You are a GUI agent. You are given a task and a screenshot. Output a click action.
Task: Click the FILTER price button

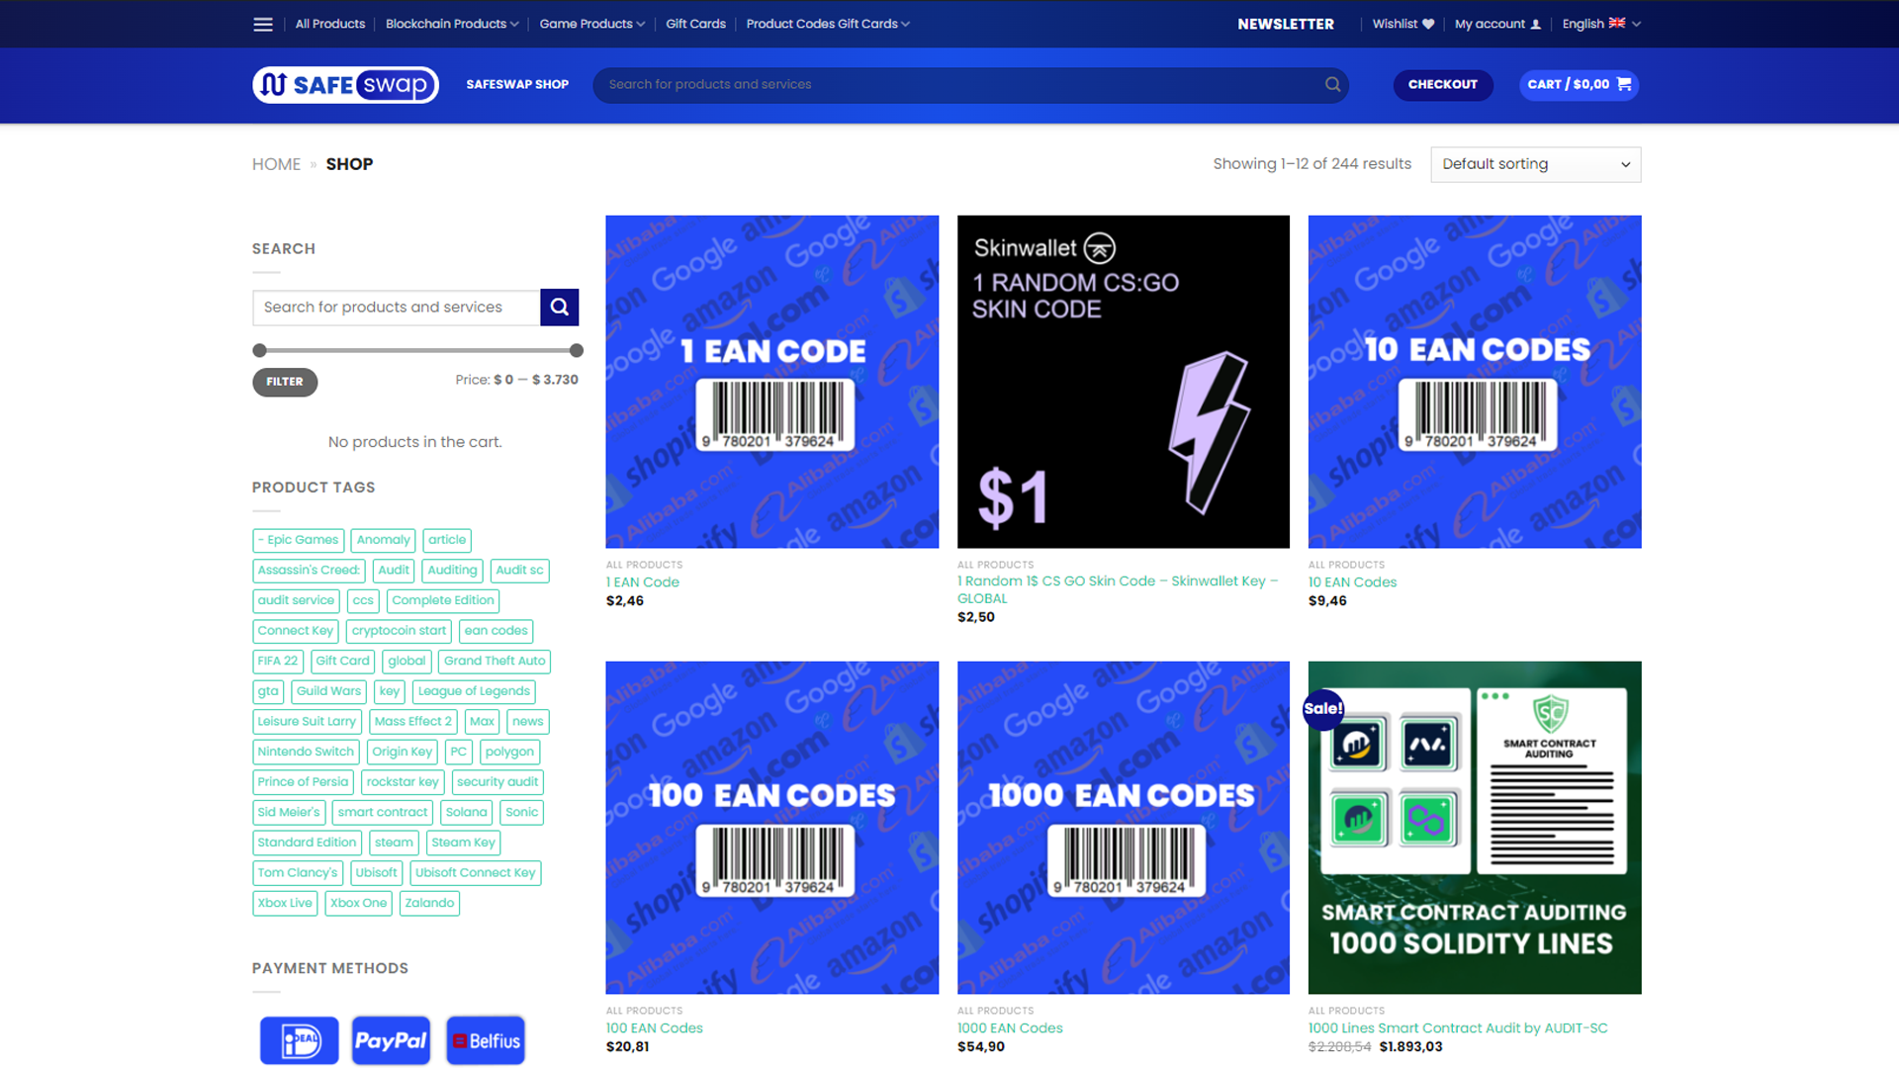point(285,382)
